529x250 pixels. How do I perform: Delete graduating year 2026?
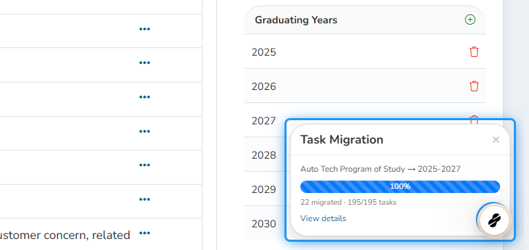coord(474,86)
